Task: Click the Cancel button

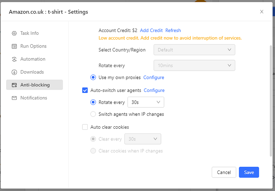Action: (224, 172)
